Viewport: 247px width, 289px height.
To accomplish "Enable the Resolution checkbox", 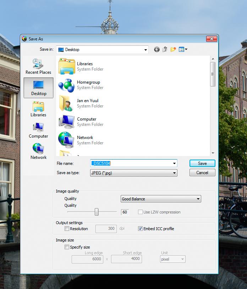I will pyautogui.click(x=67, y=229).
